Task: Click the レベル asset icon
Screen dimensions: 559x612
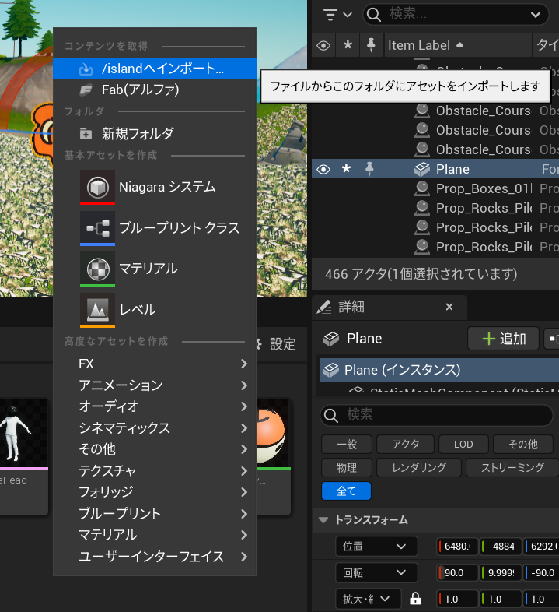Action: point(97,310)
